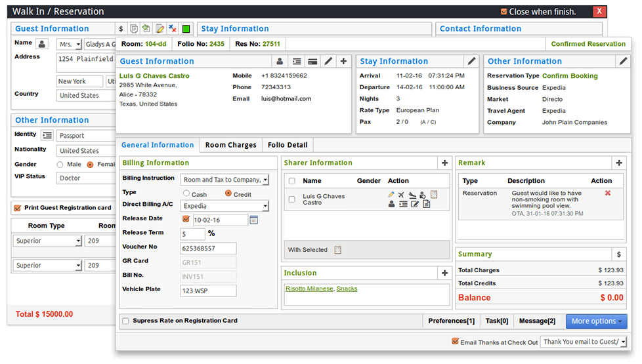The height and width of the screenshot is (364, 642).
Task: Switch to the Room Charges tab
Action: click(x=231, y=145)
